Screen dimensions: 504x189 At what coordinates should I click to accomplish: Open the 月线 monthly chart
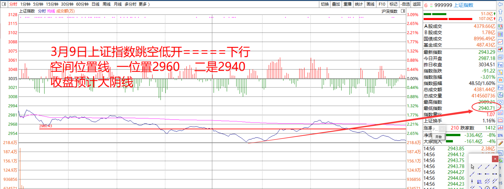pyautogui.click(x=118, y=4)
